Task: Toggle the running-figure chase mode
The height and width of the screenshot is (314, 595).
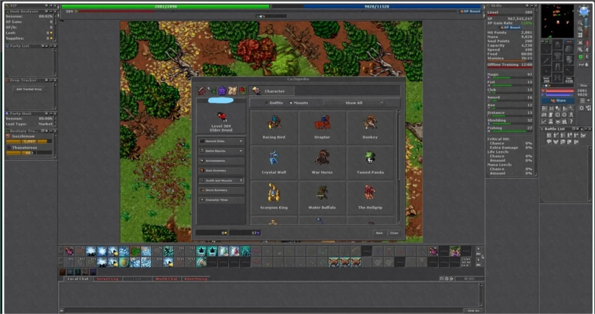Action: pyautogui.click(x=587, y=50)
